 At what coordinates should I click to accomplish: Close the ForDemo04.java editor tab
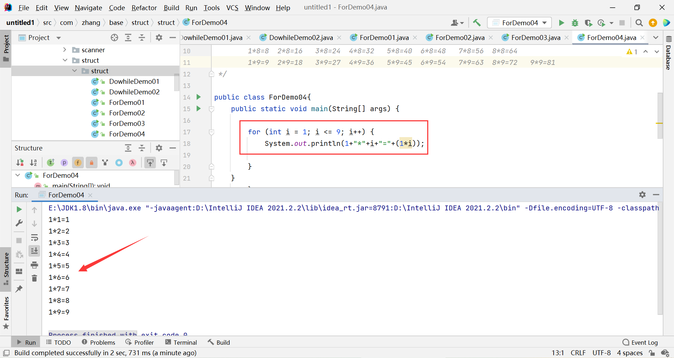coord(642,38)
